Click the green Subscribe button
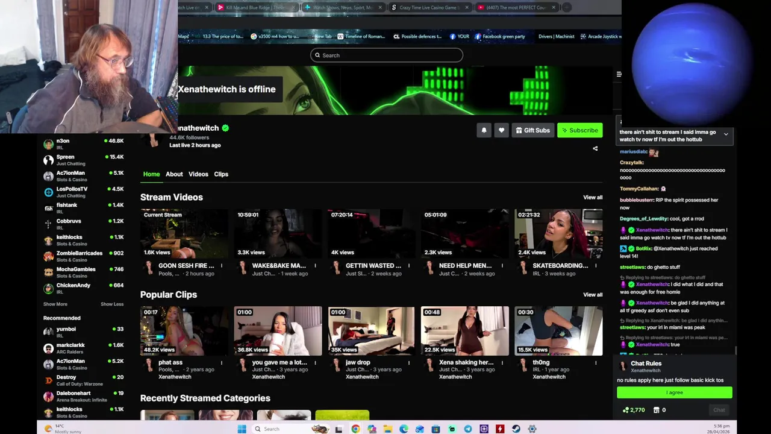This screenshot has height=434, width=771. [x=580, y=130]
